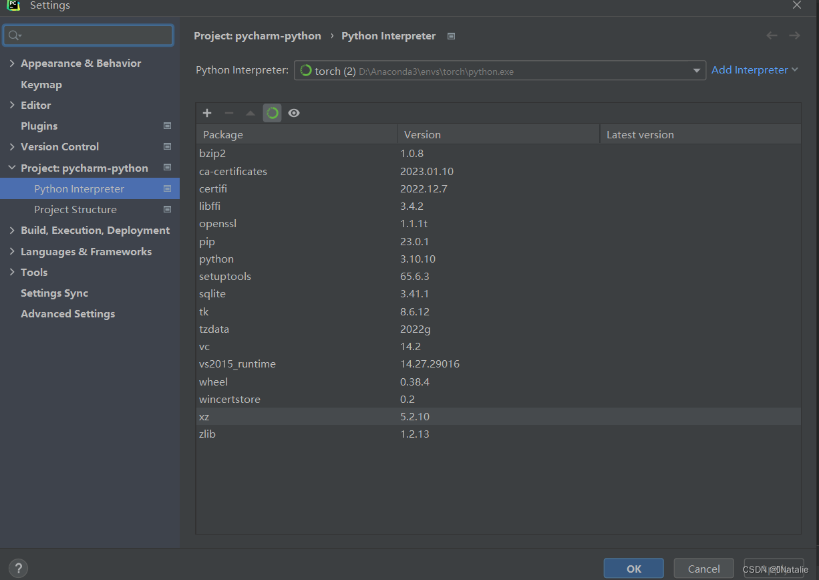Screen dimensions: 819x580
Task: Click version 2023.01.10 cell
Action: pos(427,171)
